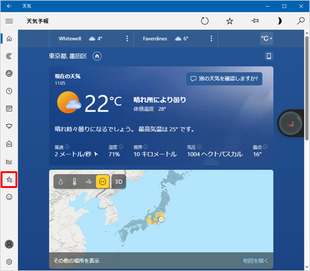
Task: Show info for 視界 visibility
Action: click(146, 147)
